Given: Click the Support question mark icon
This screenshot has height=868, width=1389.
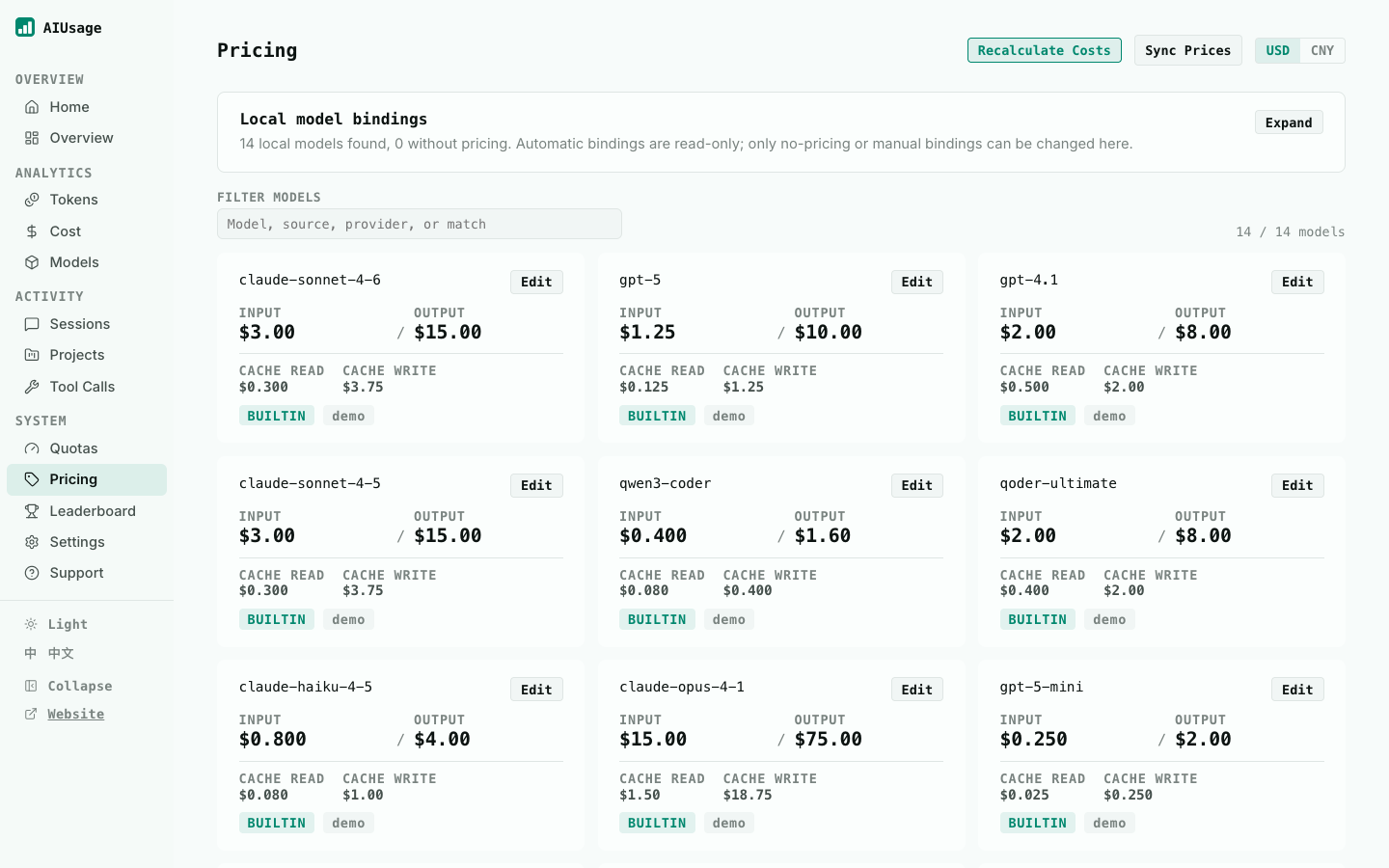Looking at the screenshot, I should pyautogui.click(x=32, y=573).
